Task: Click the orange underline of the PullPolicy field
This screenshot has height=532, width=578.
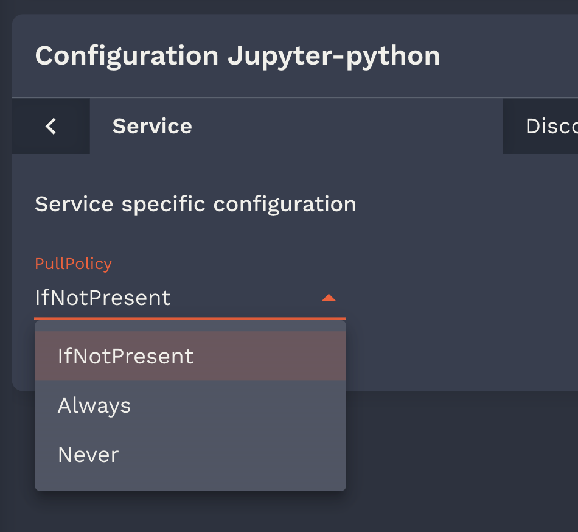Action: click(x=190, y=318)
